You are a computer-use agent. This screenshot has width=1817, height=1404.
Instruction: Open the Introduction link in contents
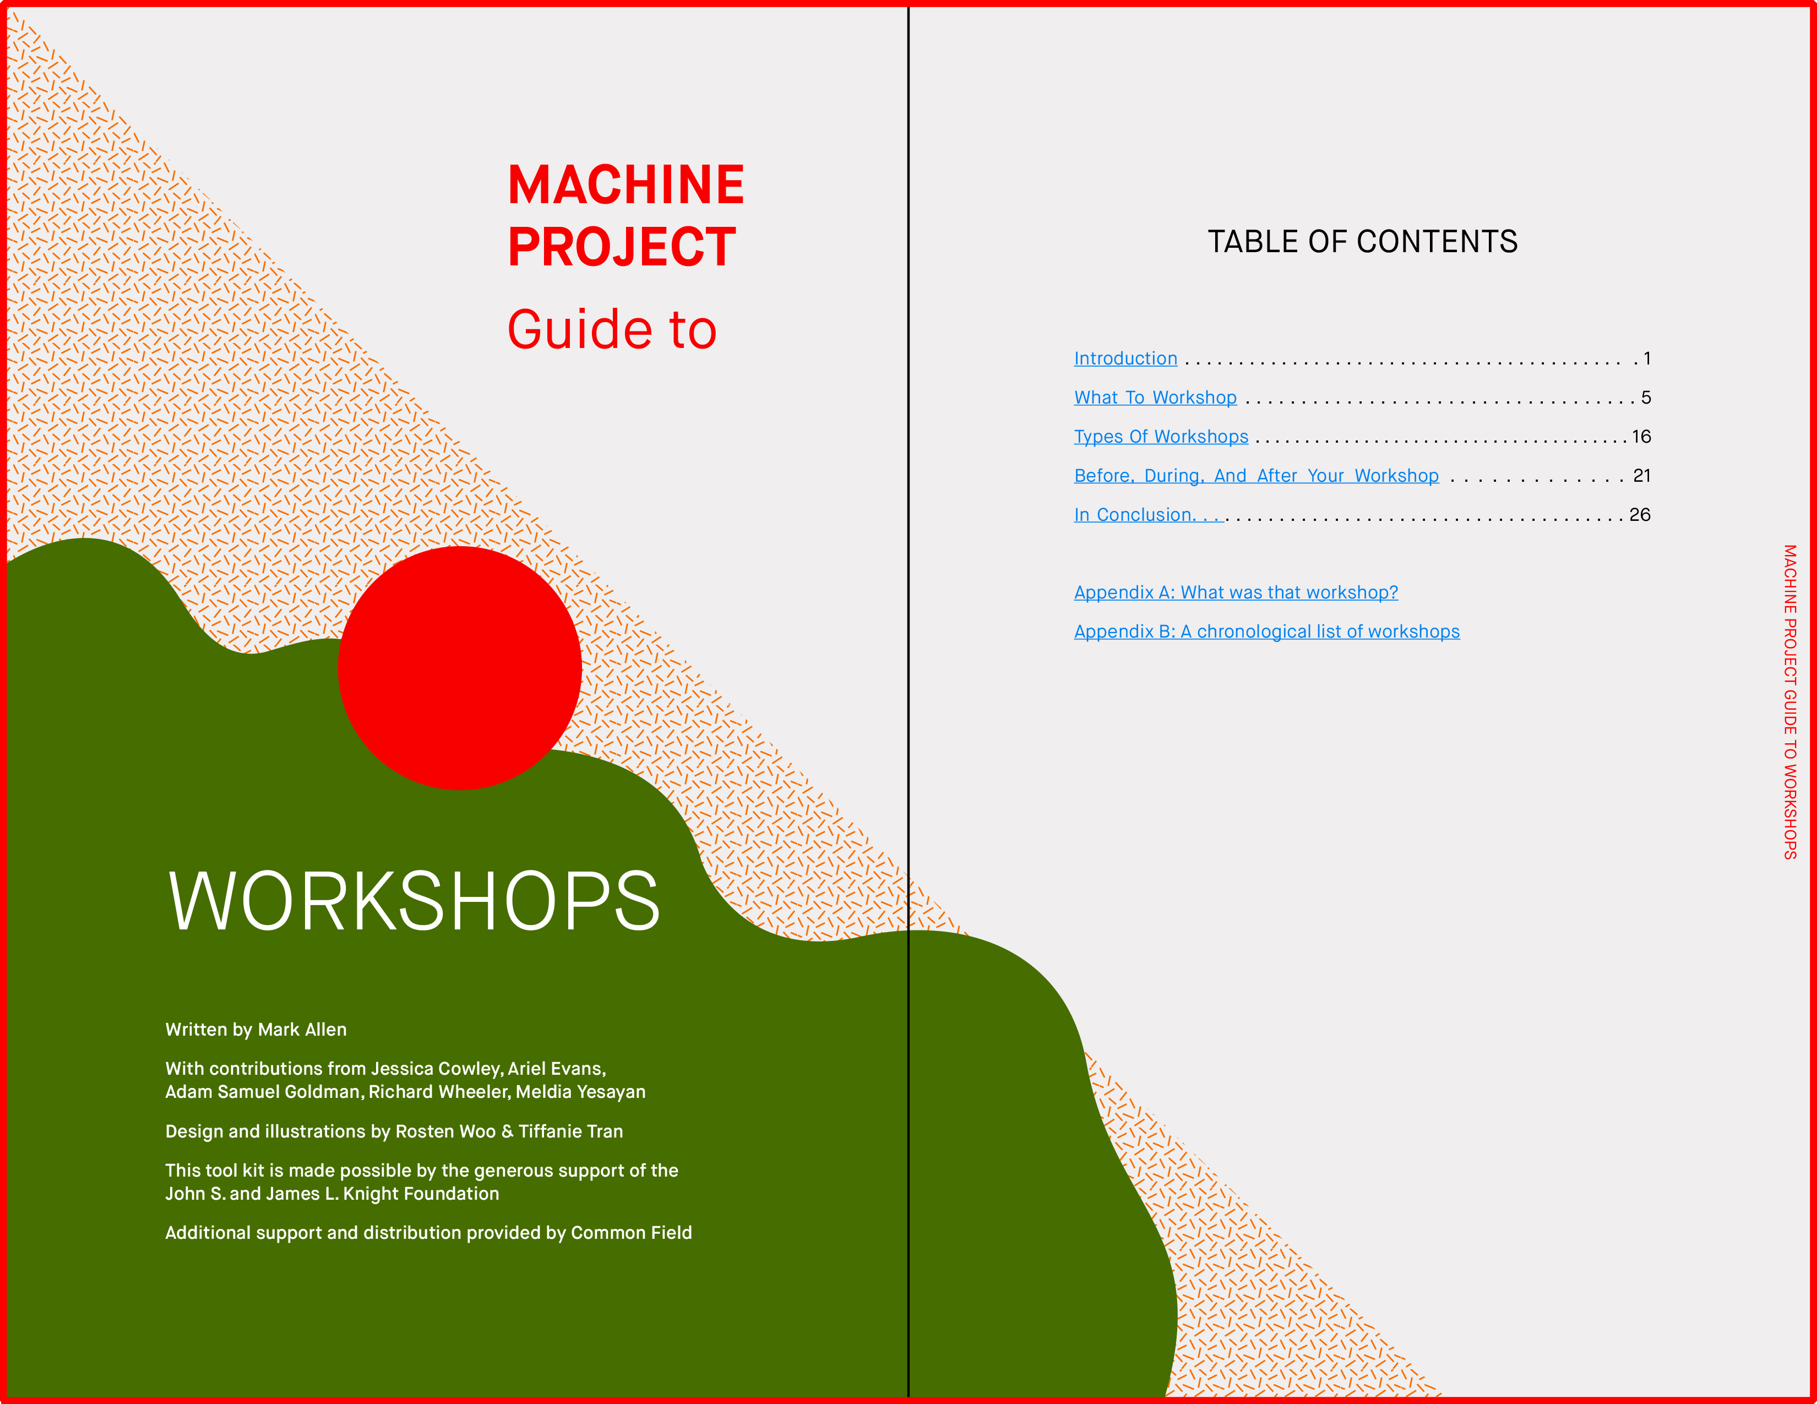(1125, 358)
